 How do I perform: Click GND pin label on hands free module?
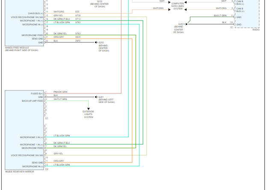point(41,42)
